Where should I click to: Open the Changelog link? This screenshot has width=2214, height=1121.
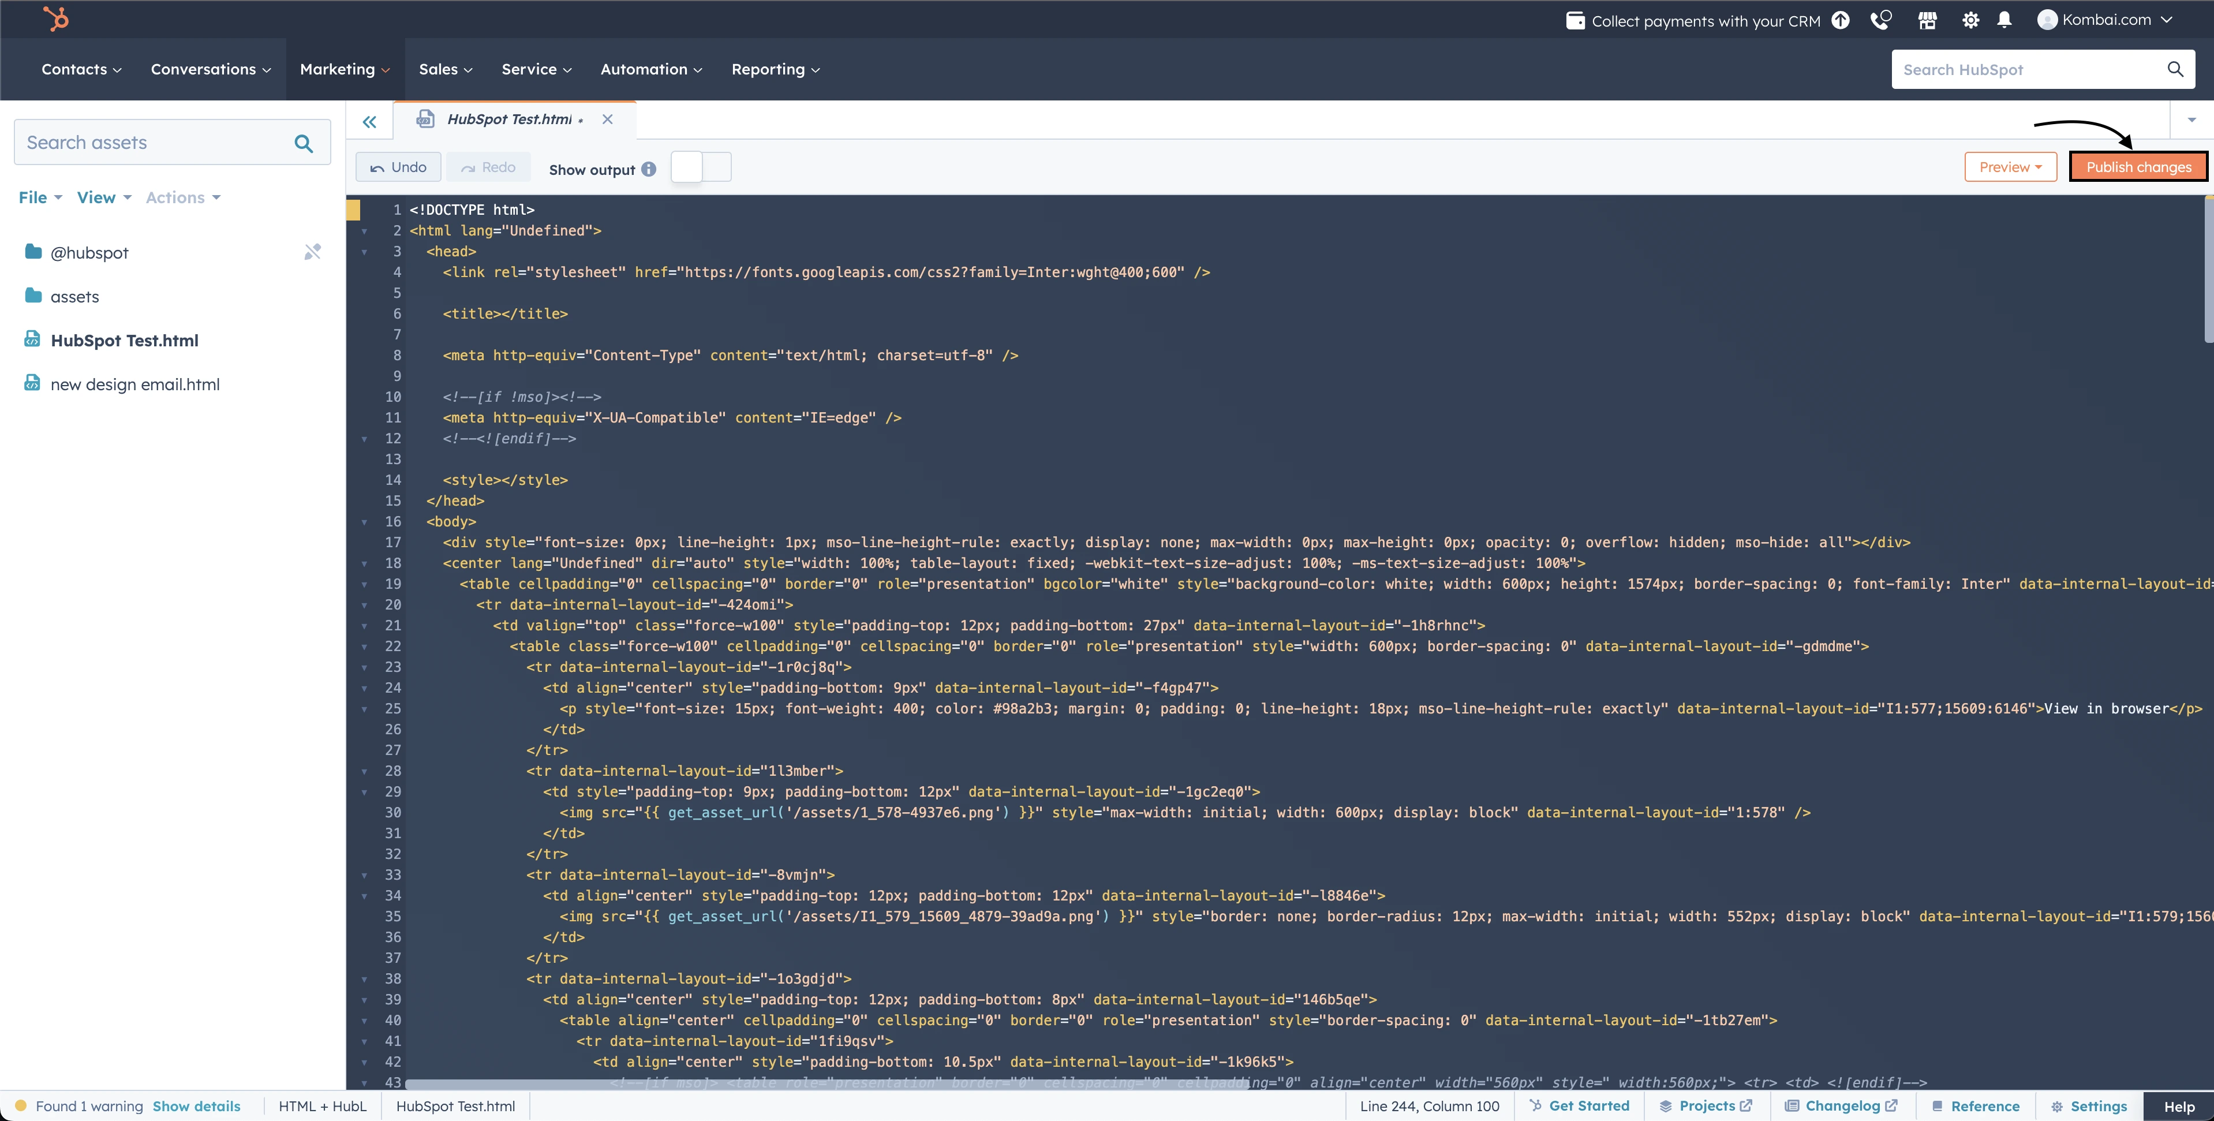pos(1841,1105)
